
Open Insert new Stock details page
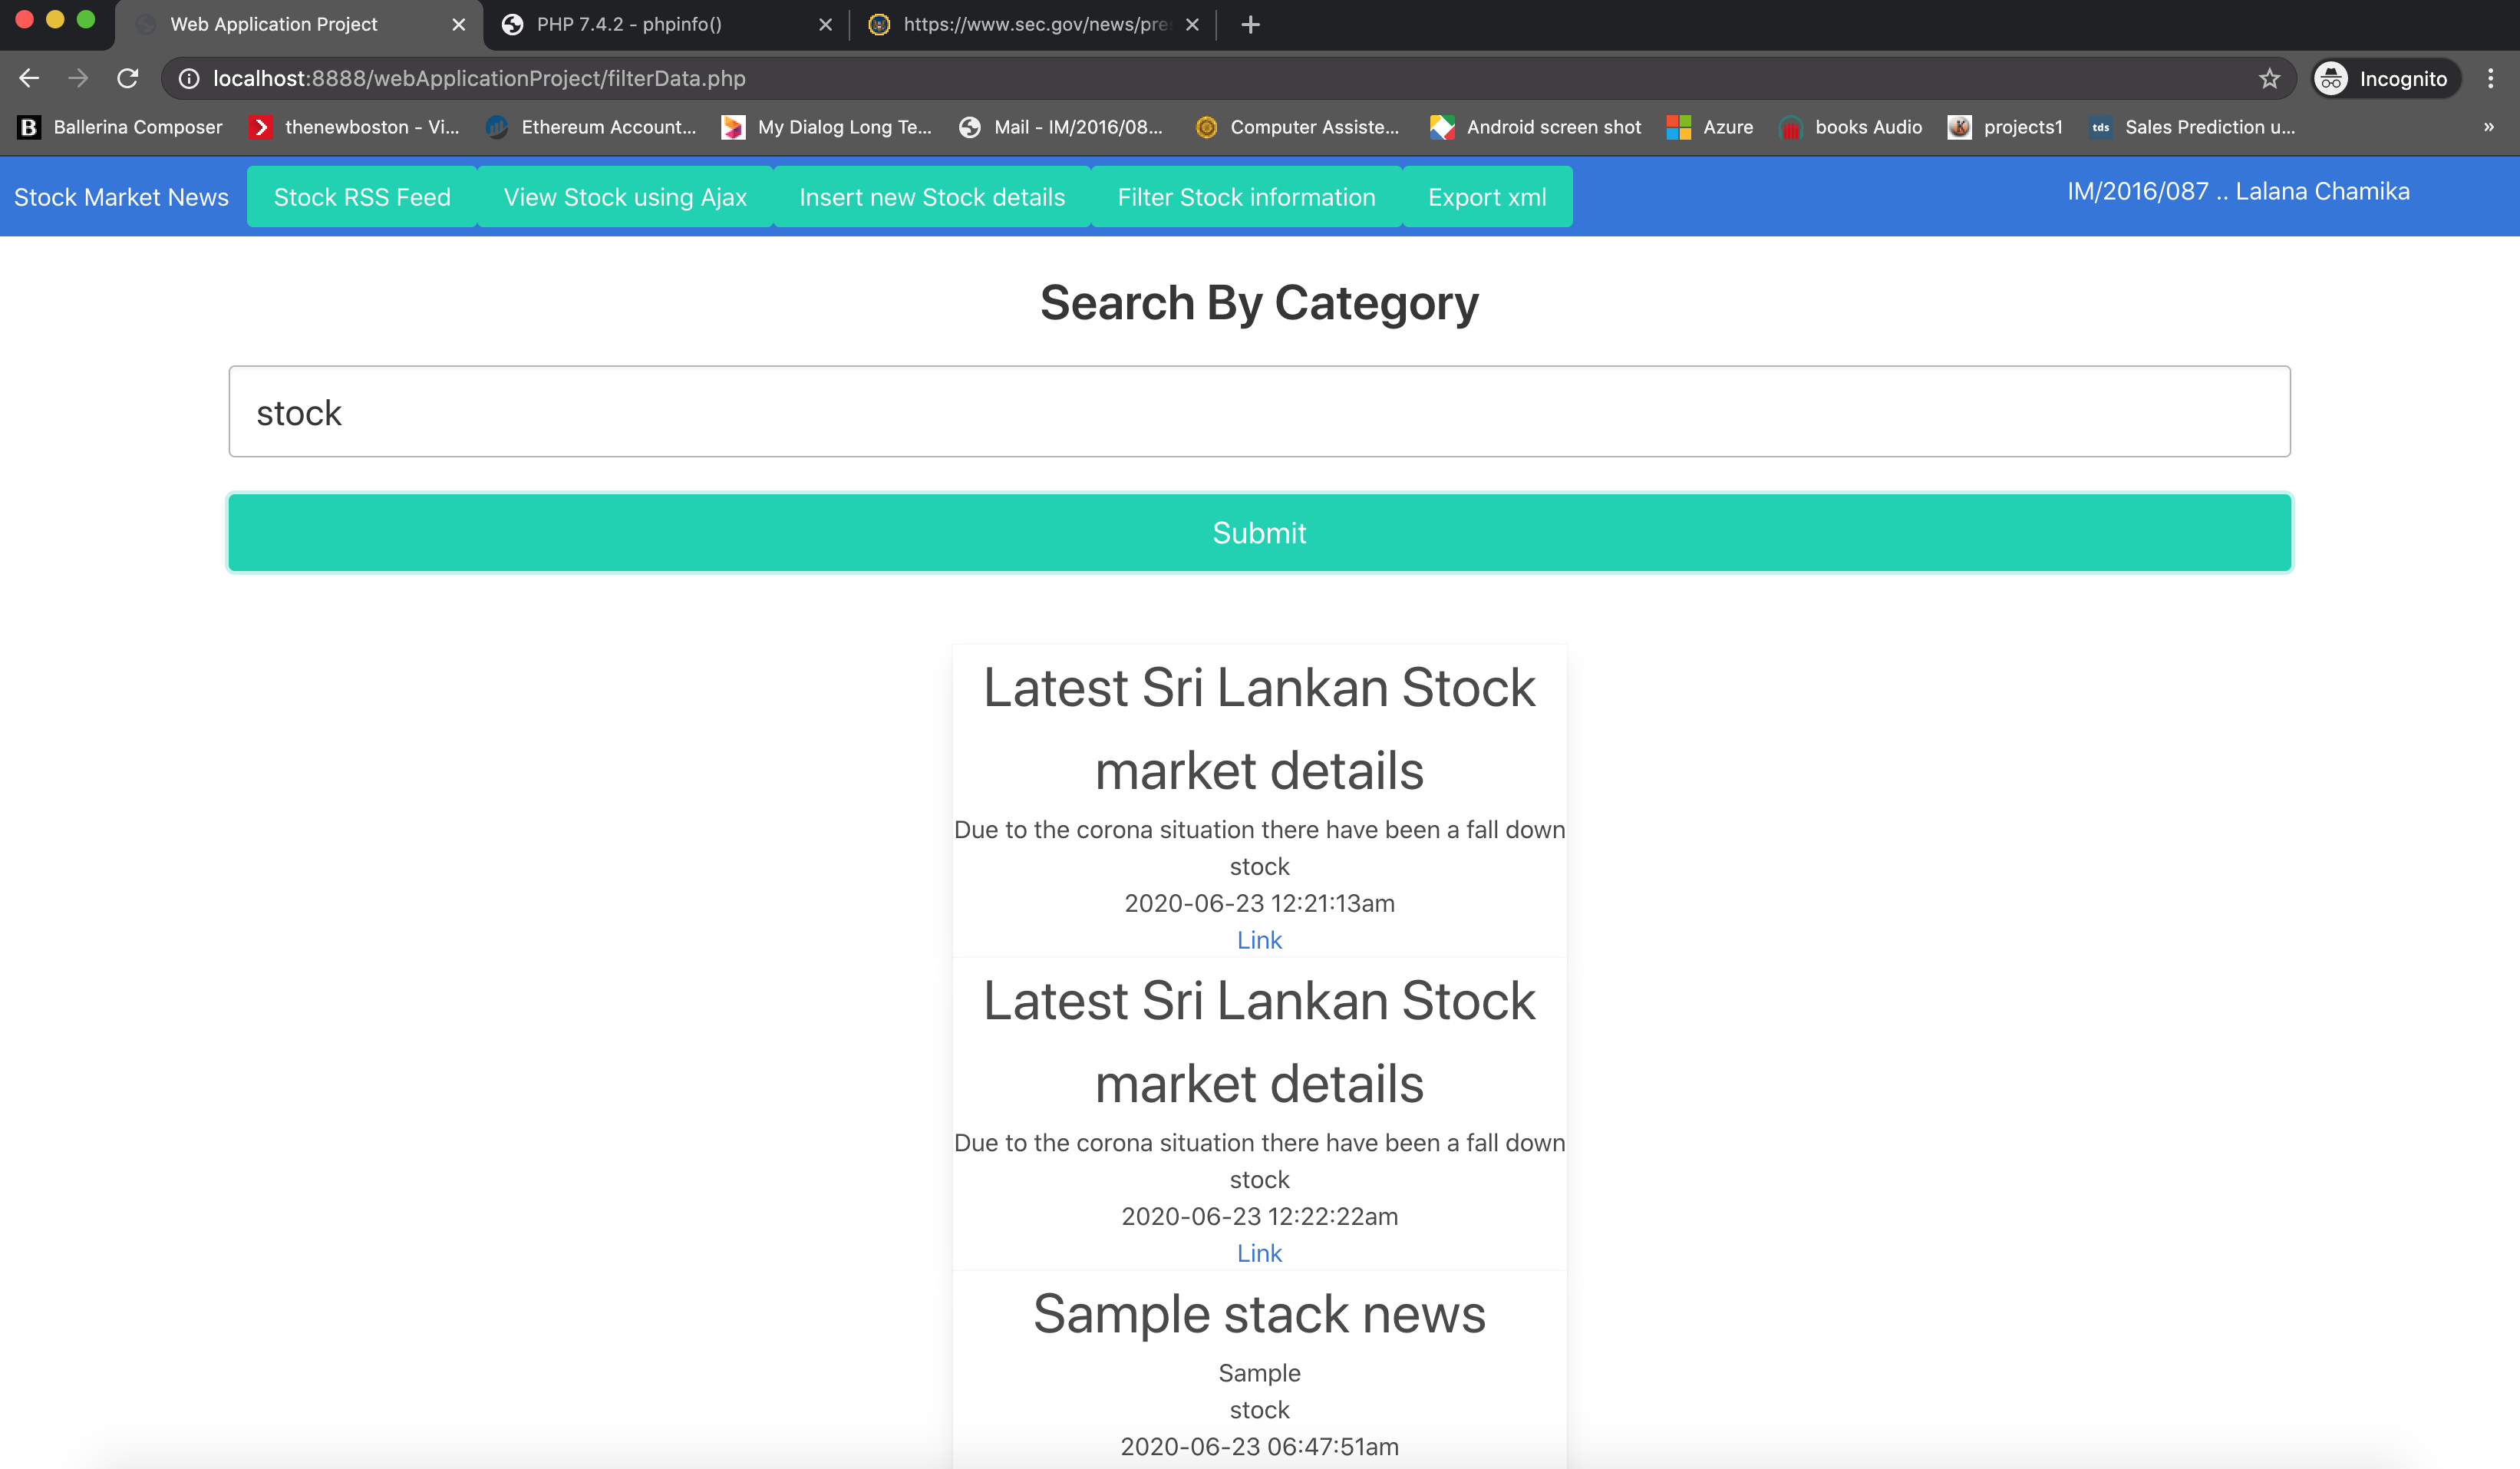pos(932,197)
